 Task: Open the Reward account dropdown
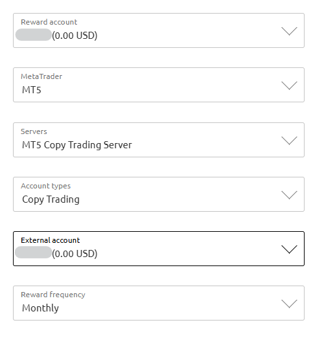(159, 30)
